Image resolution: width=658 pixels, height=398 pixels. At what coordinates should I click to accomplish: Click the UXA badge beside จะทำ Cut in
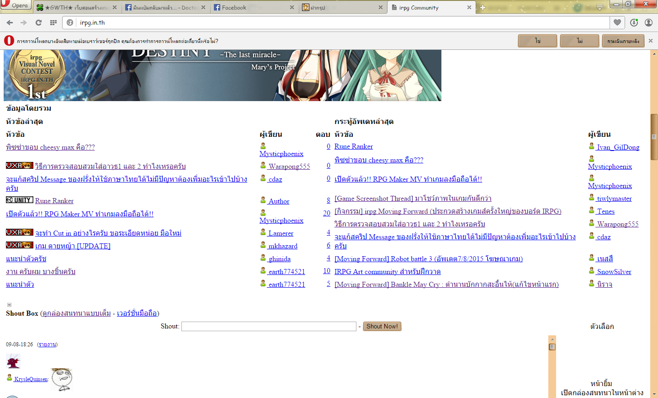point(20,232)
